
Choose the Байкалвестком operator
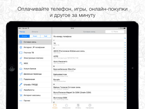tap(88, 75)
